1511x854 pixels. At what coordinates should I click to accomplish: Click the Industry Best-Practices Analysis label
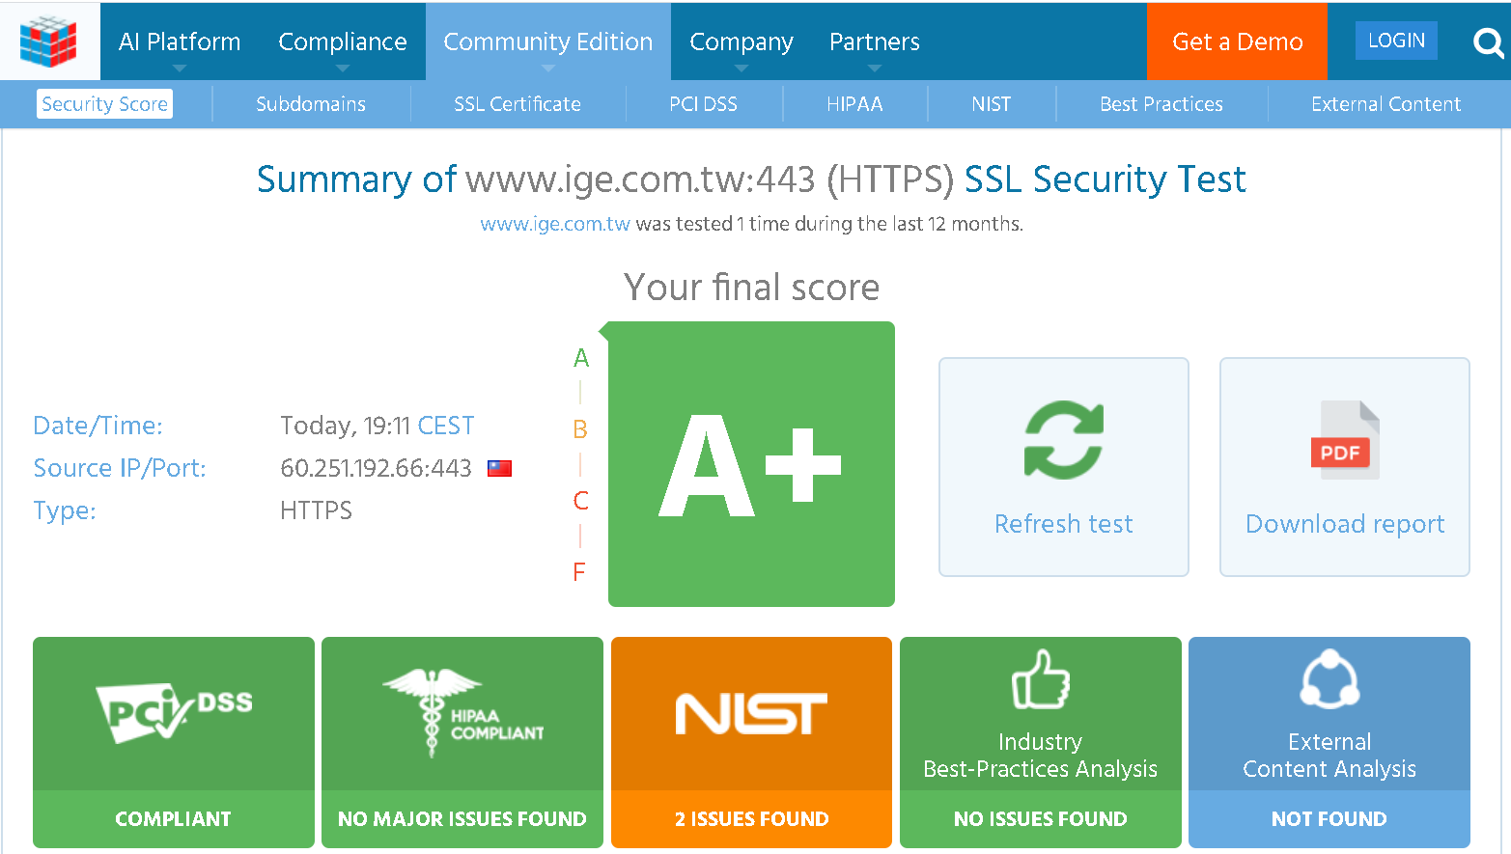tap(1041, 756)
